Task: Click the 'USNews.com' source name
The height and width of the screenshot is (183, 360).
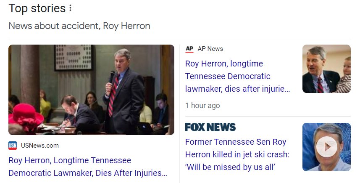Action: point(40,146)
